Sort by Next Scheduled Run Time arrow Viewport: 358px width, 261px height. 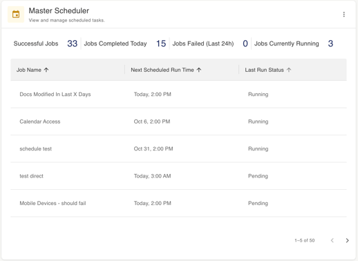point(199,70)
